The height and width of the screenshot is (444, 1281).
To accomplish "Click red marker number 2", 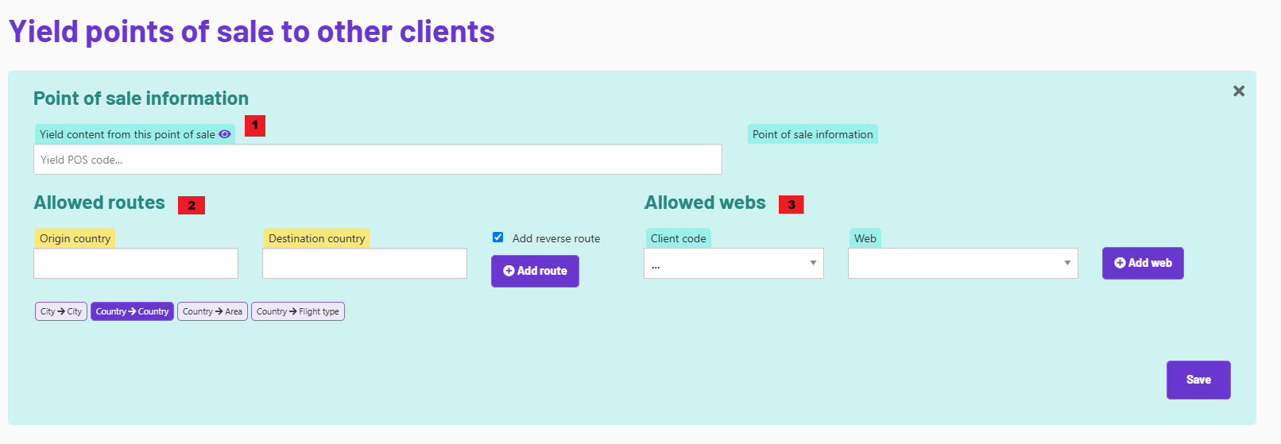I will pyautogui.click(x=192, y=205).
